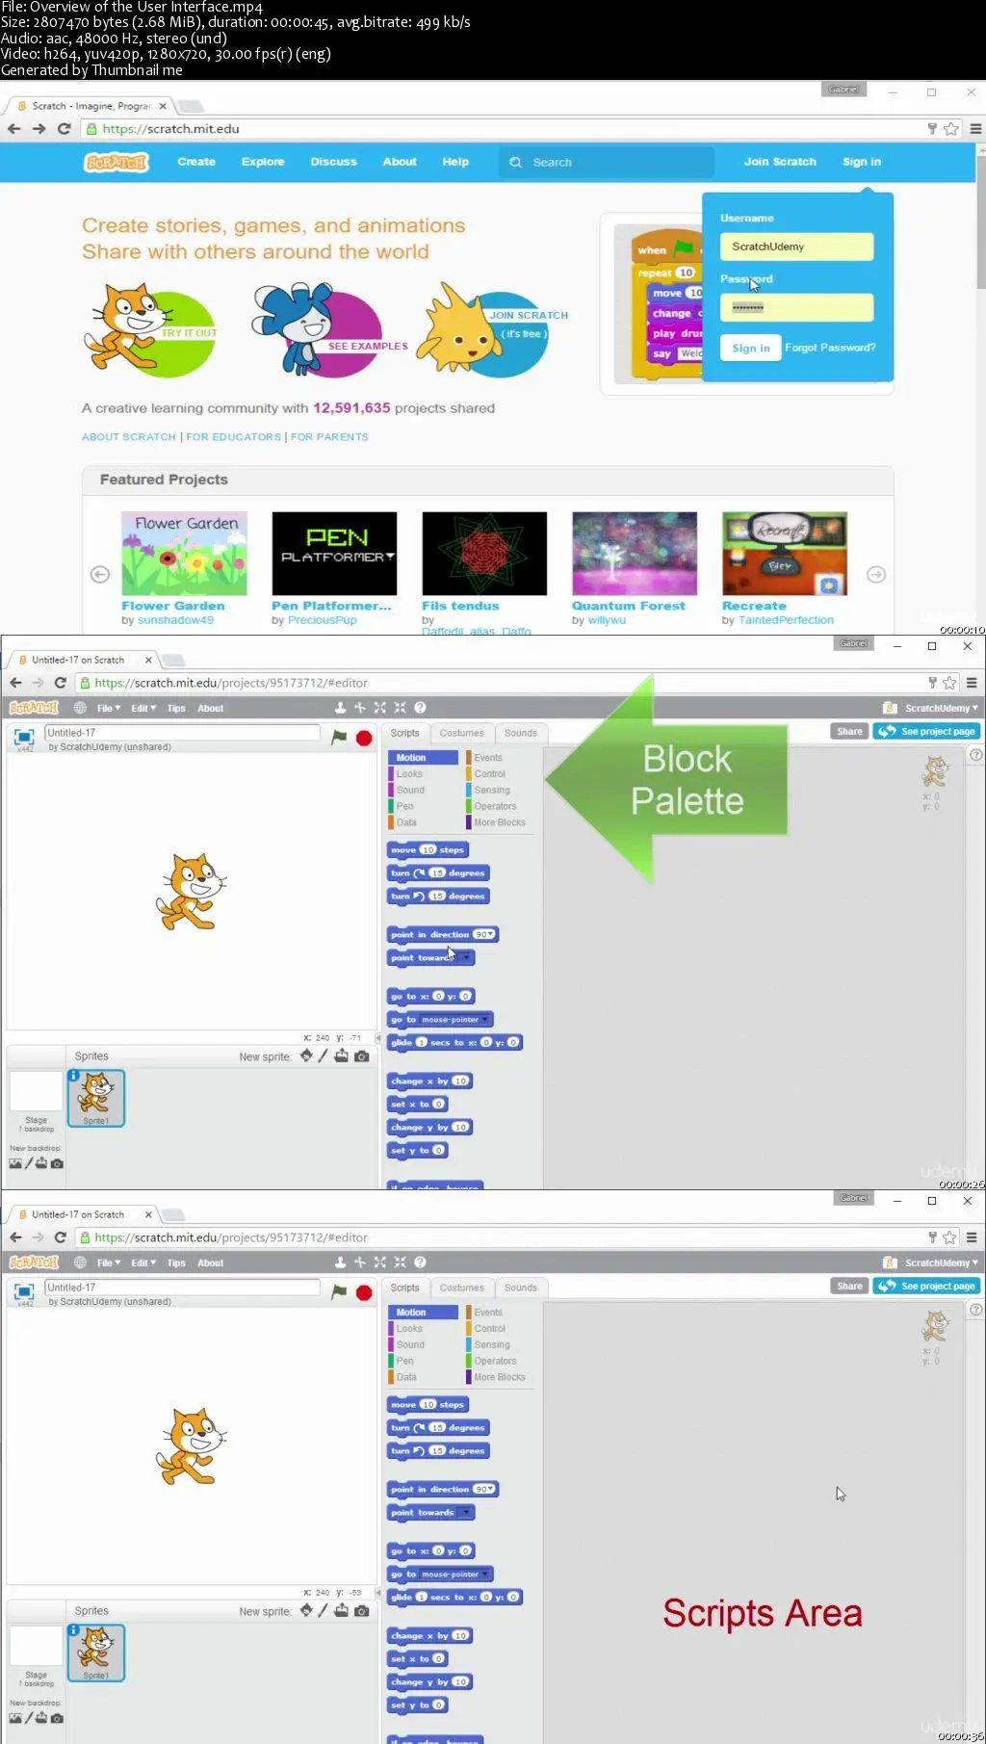
Task: Click the Forgot Password? link
Action: click(x=830, y=348)
